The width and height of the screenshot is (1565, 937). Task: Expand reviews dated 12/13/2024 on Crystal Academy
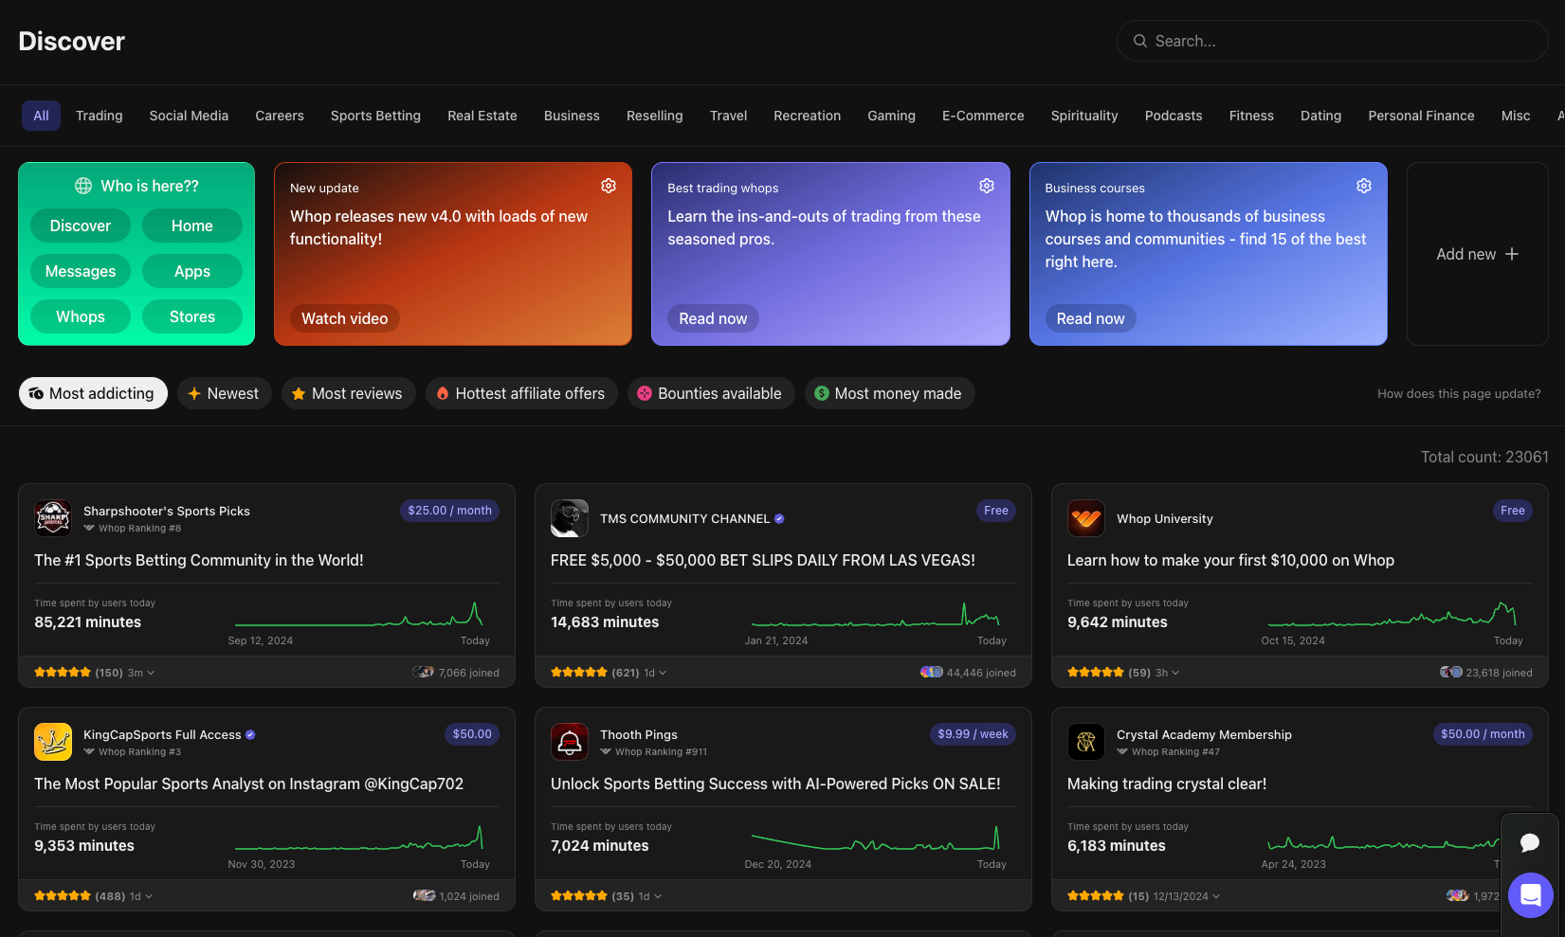pyautogui.click(x=1216, y=896)
